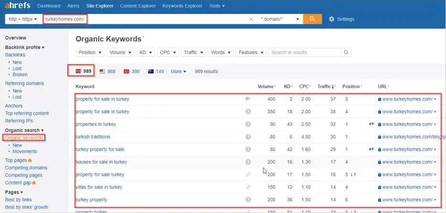Click SERP features icon in turkey property row
The width and height of the screenshot is (446, 213).
[248, 200]
